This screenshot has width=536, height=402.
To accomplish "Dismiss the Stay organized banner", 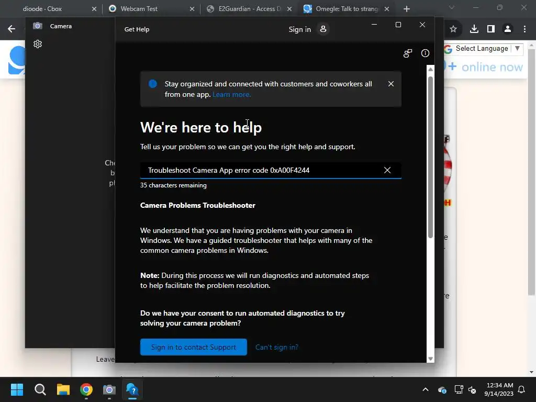I will (x=391, y=84).
